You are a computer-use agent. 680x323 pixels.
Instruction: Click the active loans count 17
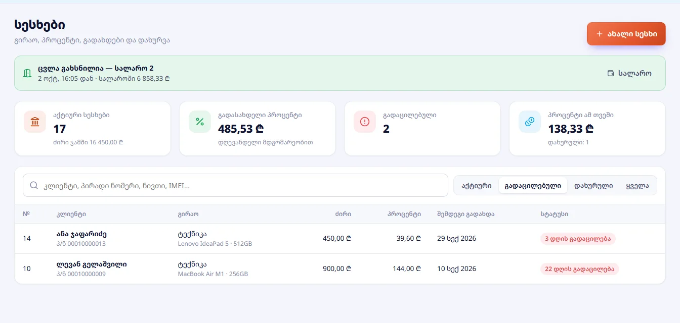60,129
